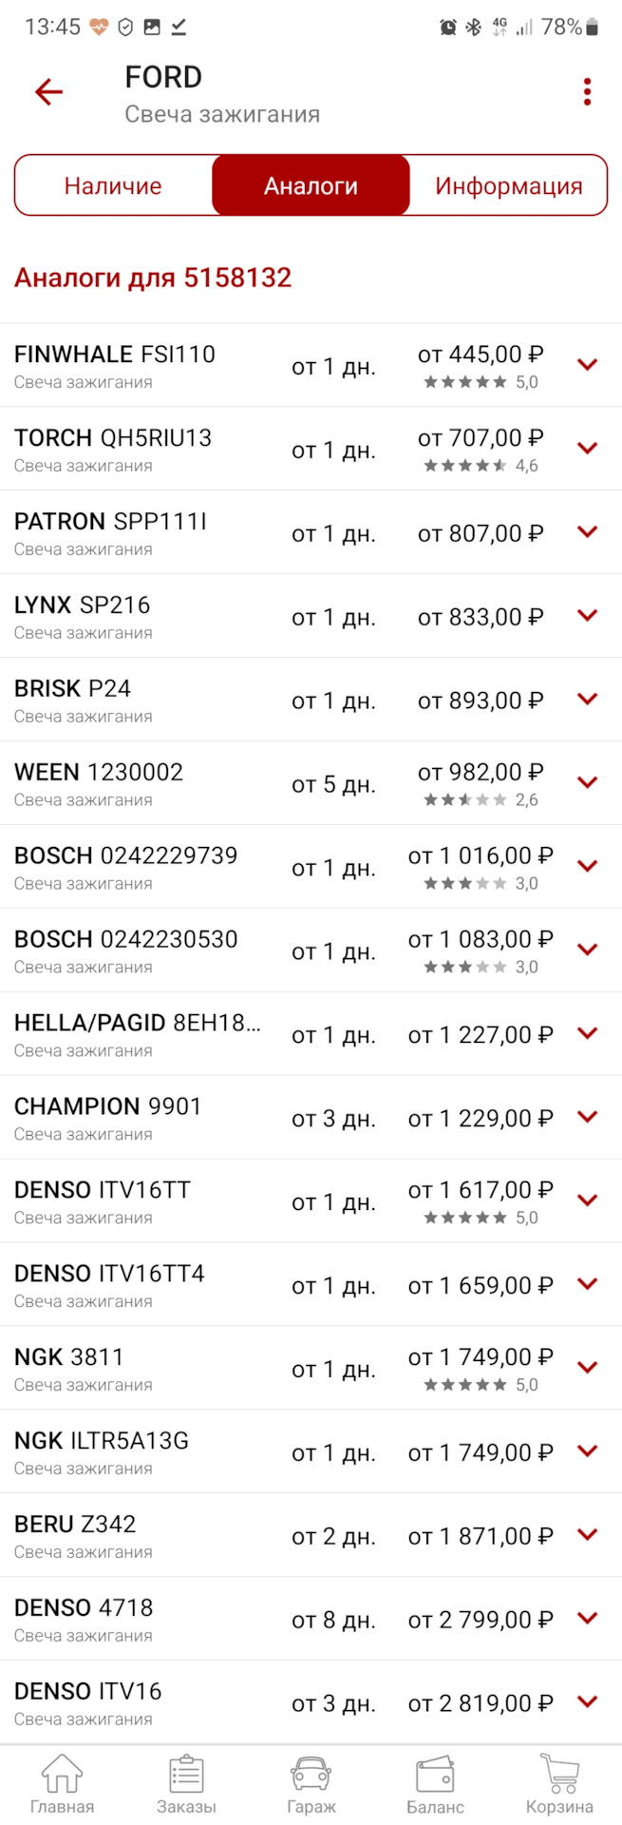
Task: Open the BOSCH 0242229739 product link
Action: pyautogui.click(x=125, y=855)
